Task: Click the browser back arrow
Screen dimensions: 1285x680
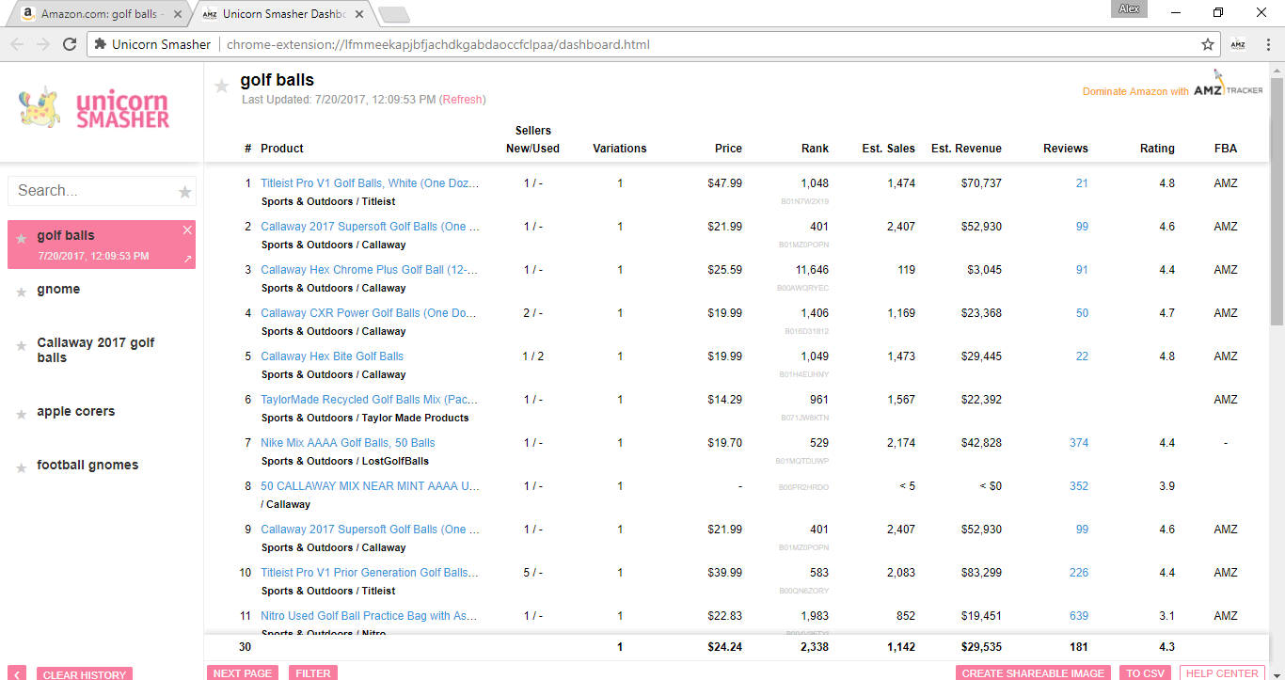Action: tap(18, 44)
